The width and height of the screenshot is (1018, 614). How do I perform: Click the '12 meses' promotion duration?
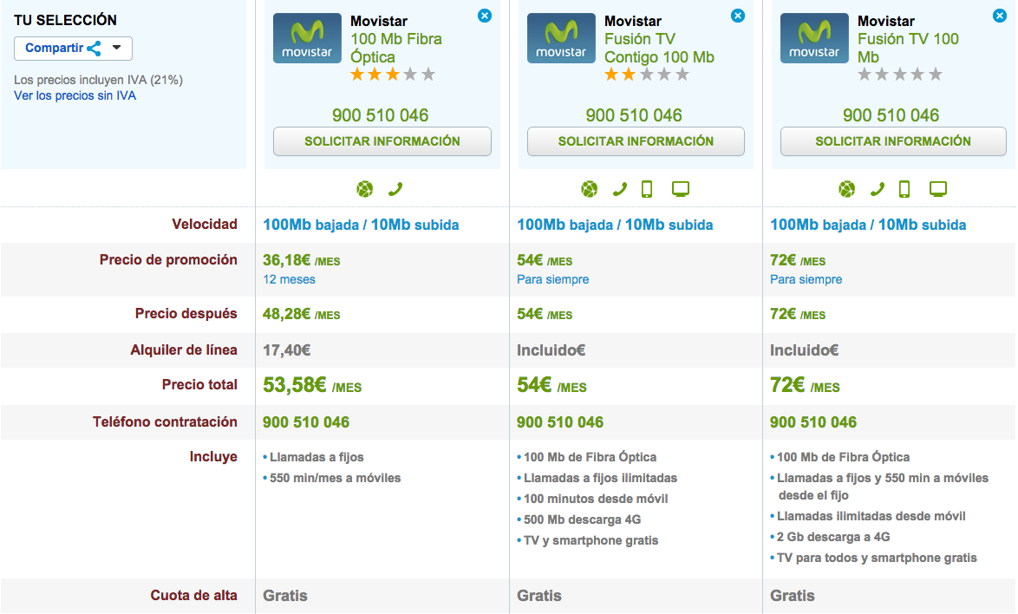(x=289, y=279)
